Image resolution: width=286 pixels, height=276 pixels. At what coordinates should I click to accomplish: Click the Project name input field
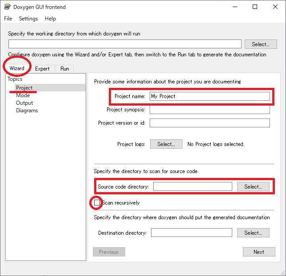[210, 96]
